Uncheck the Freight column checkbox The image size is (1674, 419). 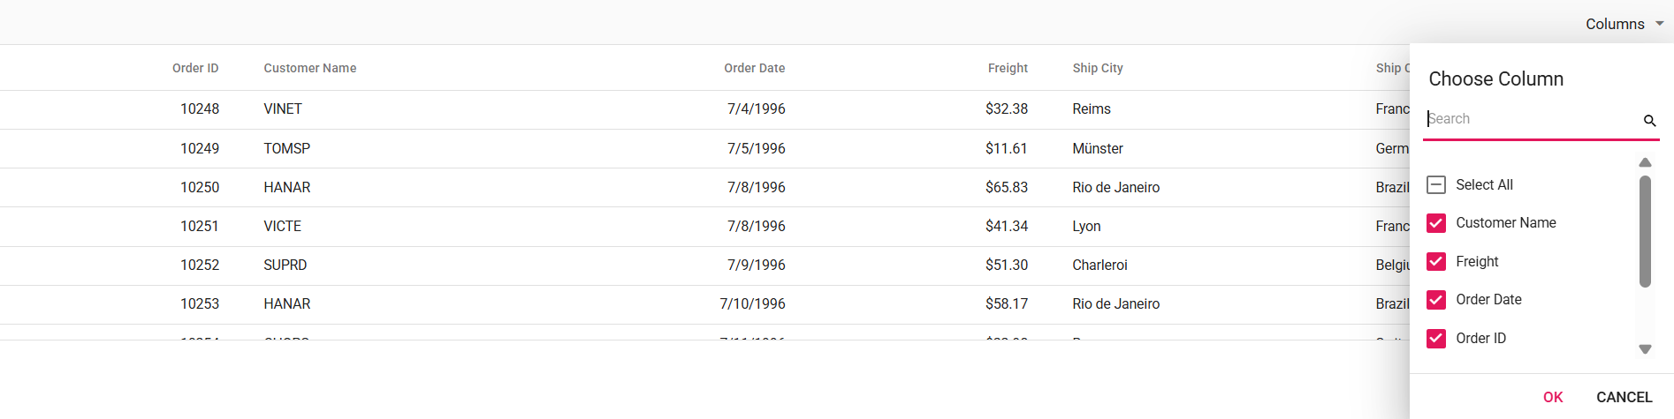pyautogui.click(x=1436, y=262)
